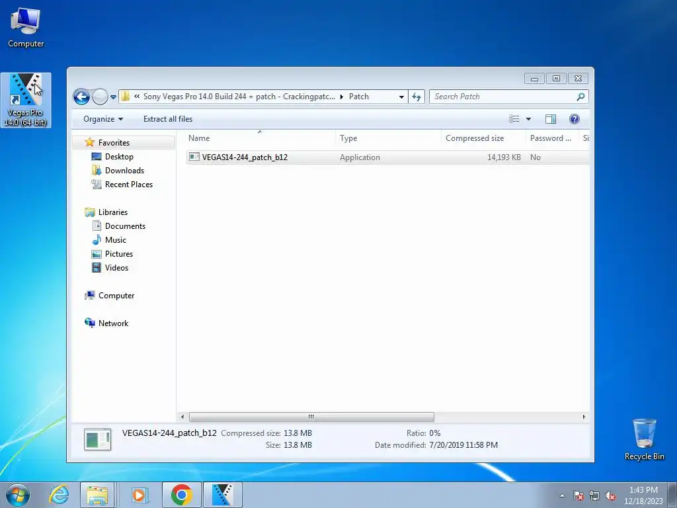Maximize the Patch Explorer window
Image resolution: width=677 pixels, height=508 pixels.
click(556, 79)
